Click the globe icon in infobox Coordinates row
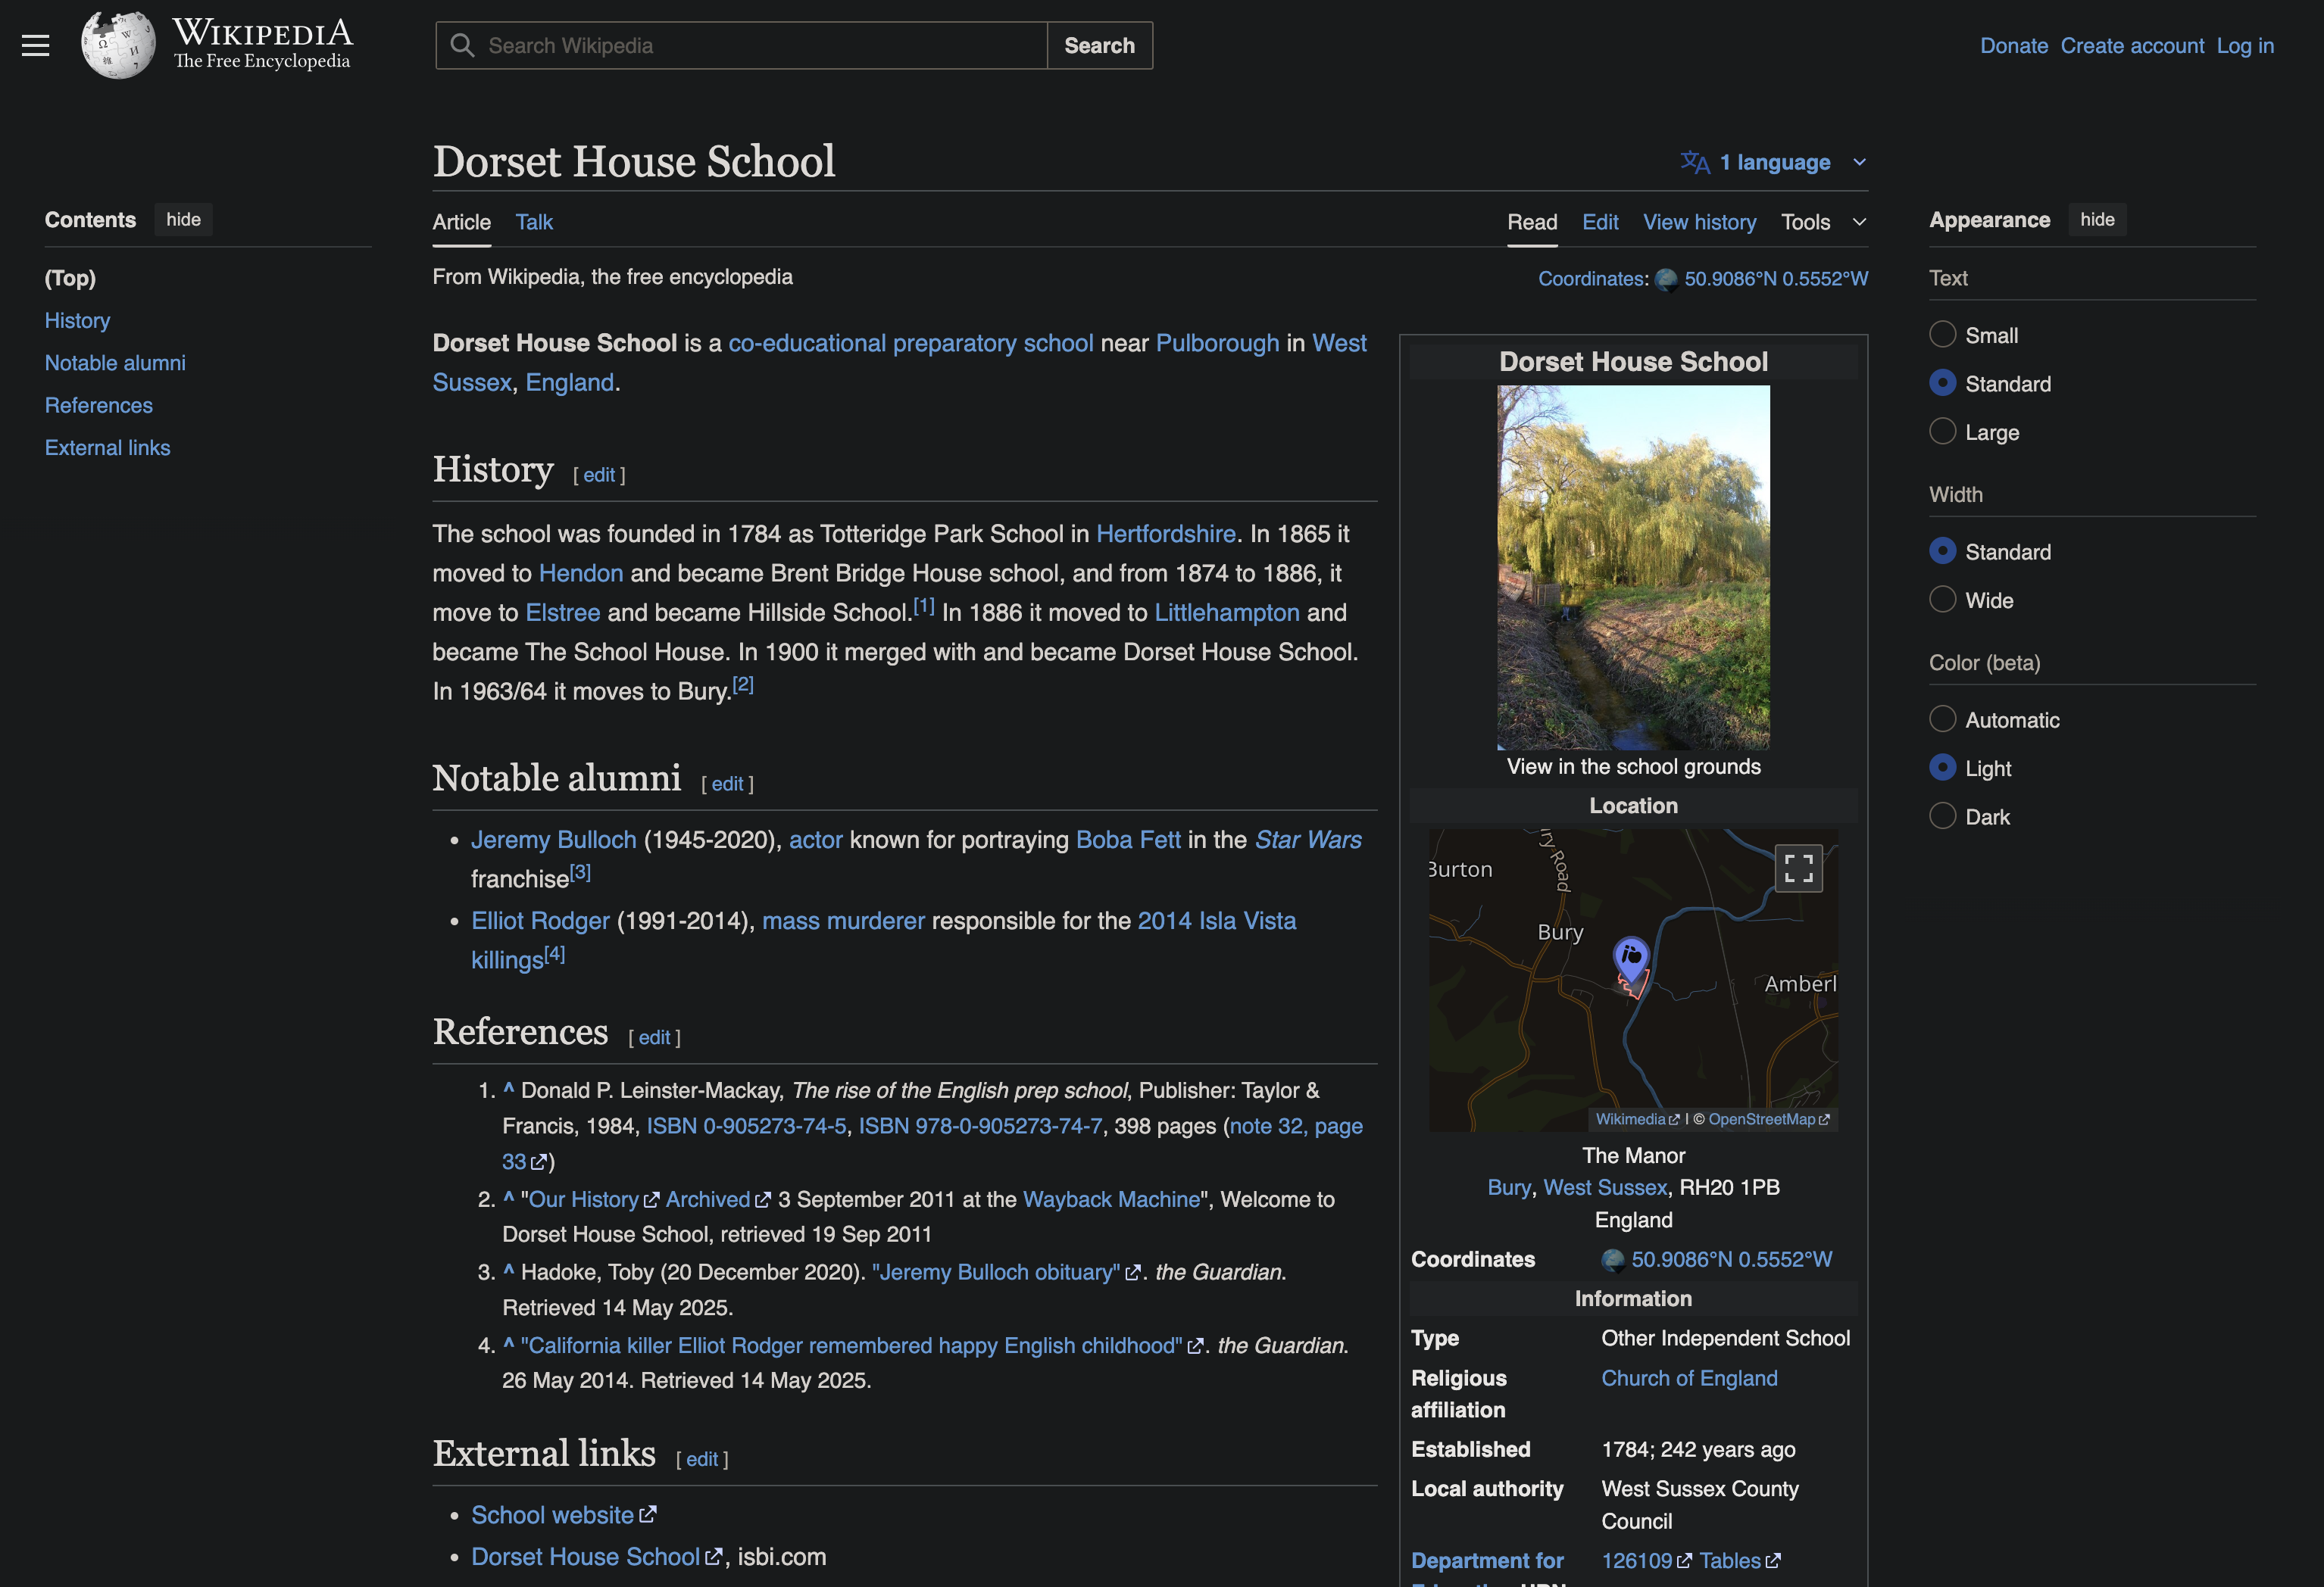 click(x=1612, y=1260)
